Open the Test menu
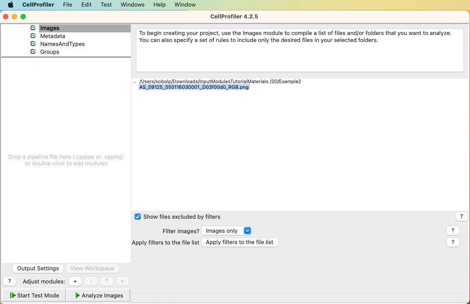This screenshot has height=304, width=470. (106, 5)
